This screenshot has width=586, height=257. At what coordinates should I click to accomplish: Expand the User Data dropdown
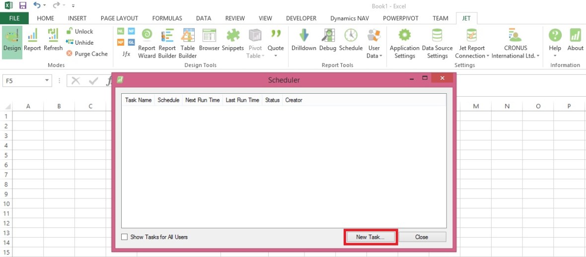(374, 56)
